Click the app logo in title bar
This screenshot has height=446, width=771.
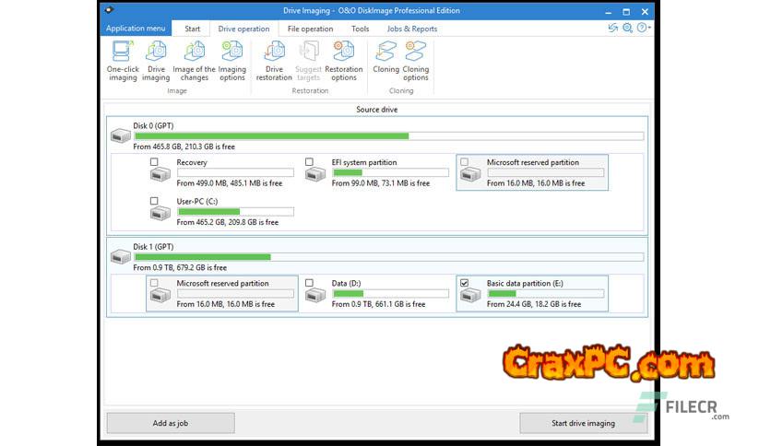click(x=110, y=9)
